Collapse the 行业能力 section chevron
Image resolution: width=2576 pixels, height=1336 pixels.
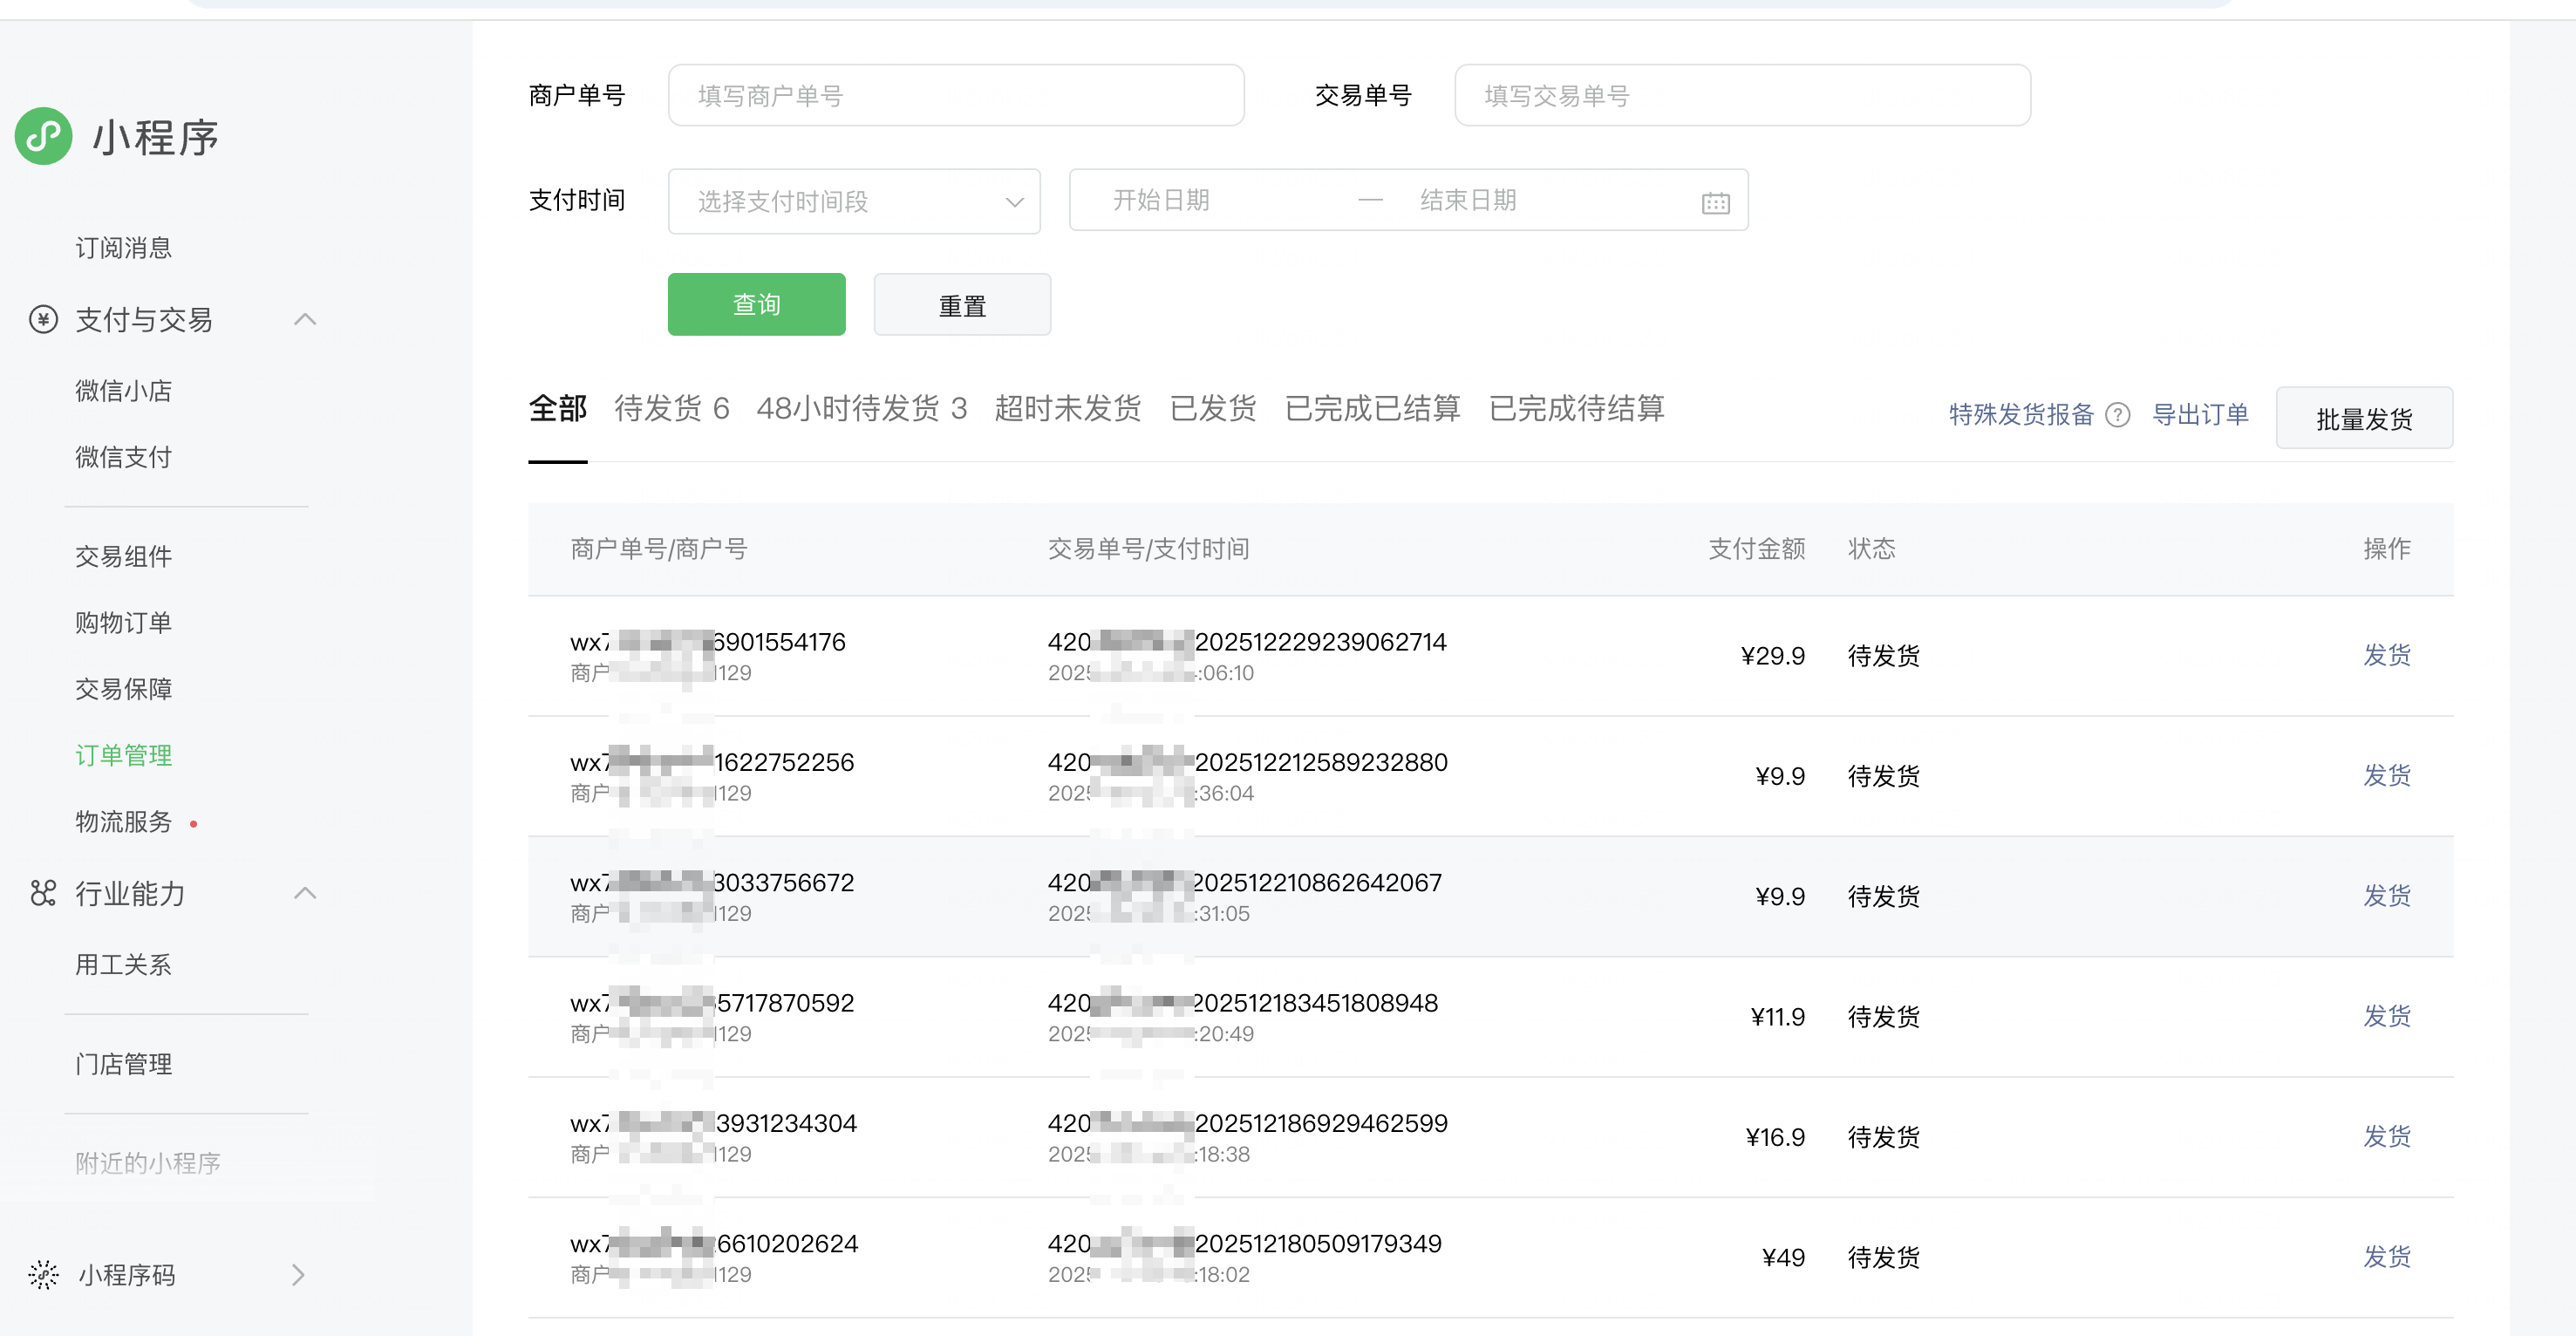click(305, 893)
